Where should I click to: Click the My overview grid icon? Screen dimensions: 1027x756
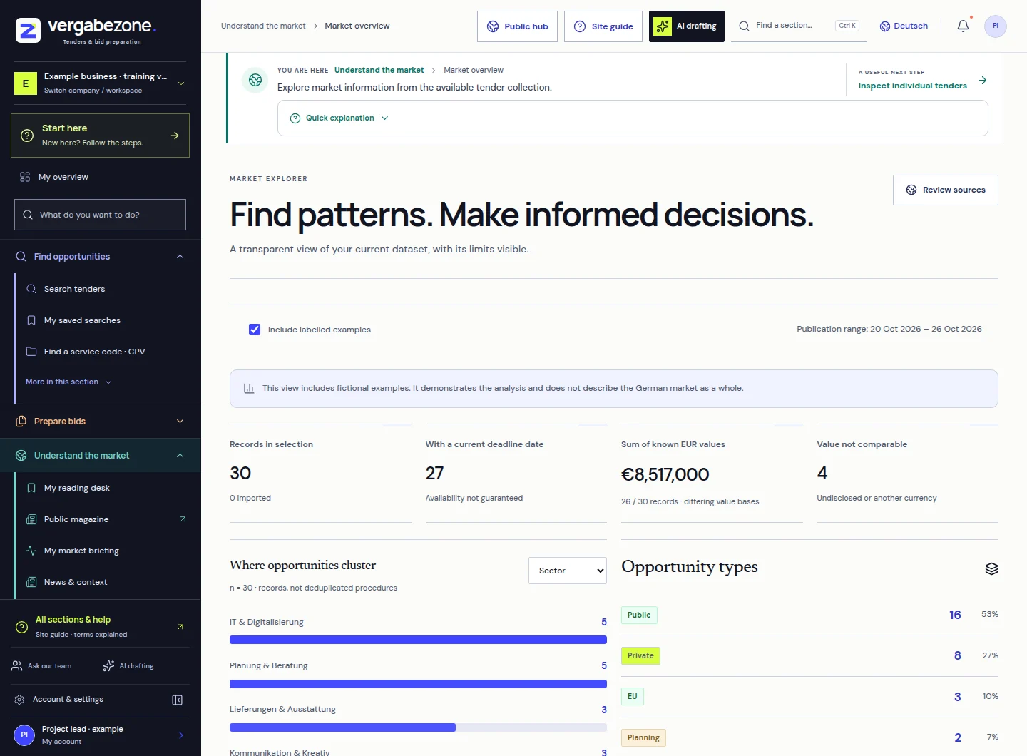(x=25, y=177)
